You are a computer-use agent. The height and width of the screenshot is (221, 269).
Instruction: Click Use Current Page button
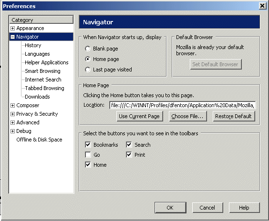tap(140, 116)
